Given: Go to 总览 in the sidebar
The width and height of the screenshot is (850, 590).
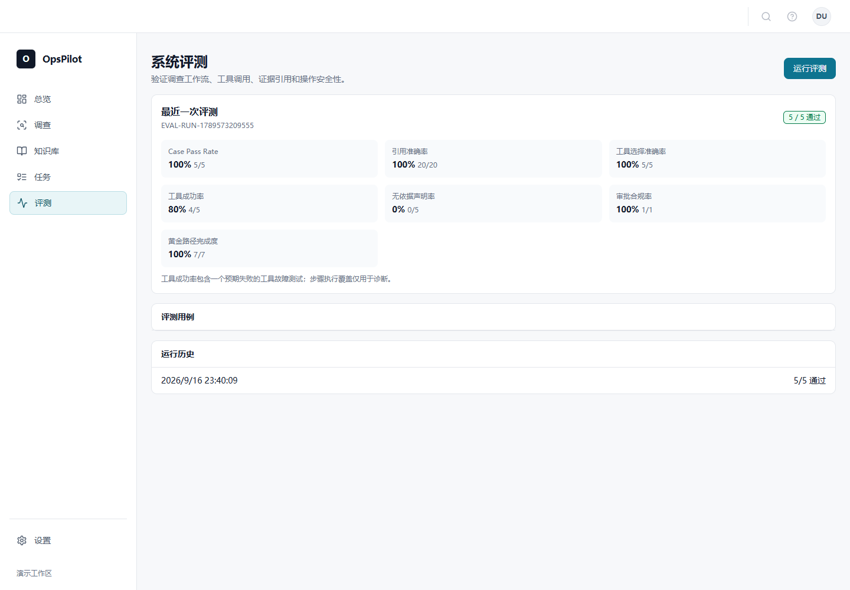Looking at the screenshot, I should point(68,99).
